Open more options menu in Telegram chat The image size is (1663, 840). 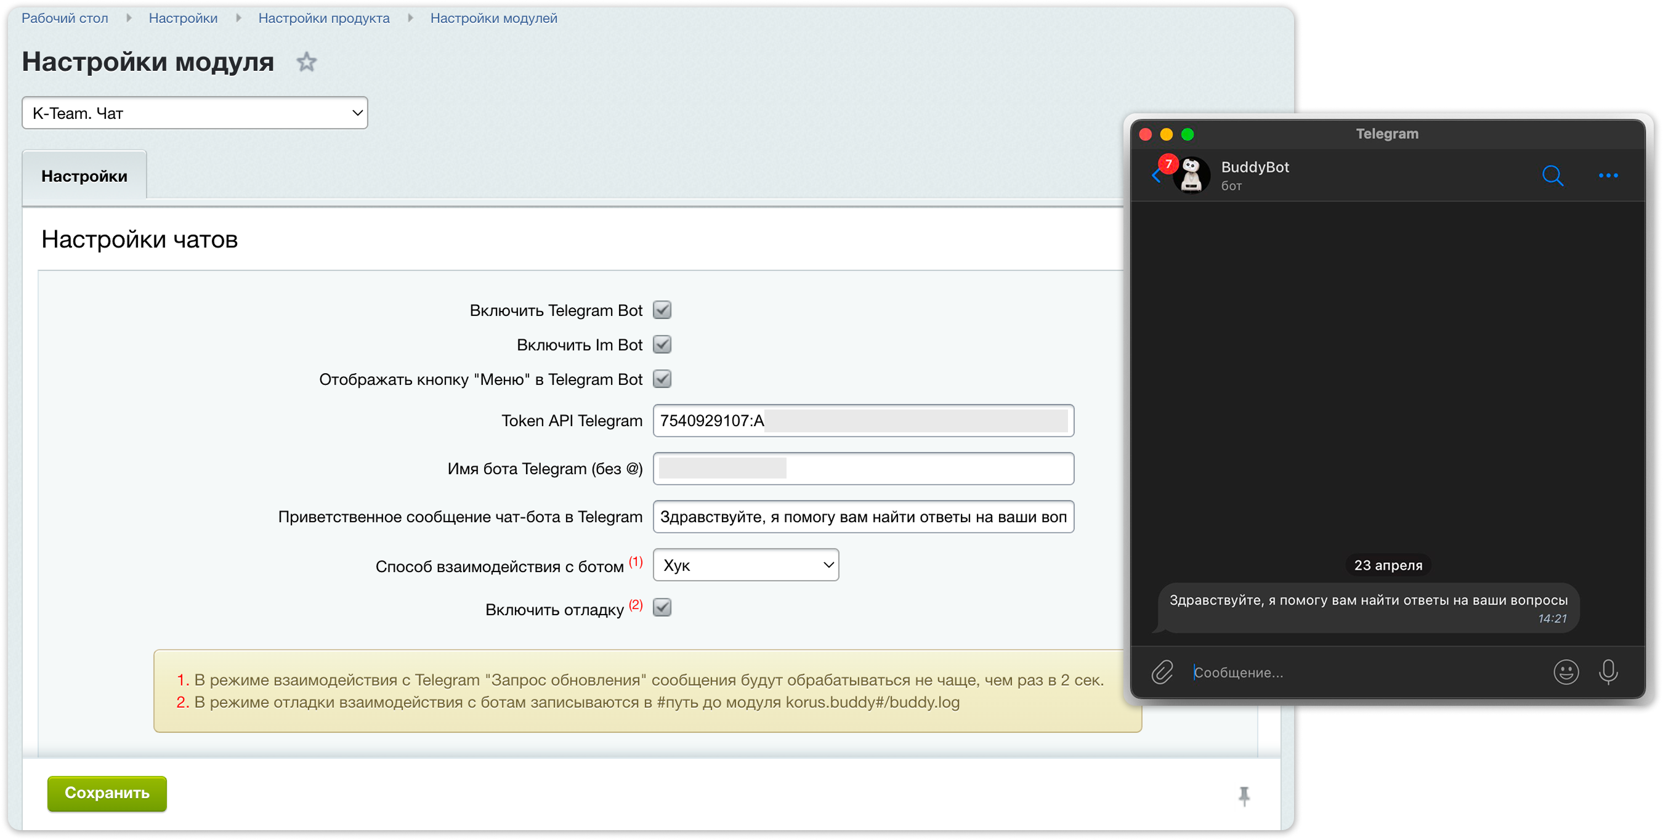(1608, 175)
